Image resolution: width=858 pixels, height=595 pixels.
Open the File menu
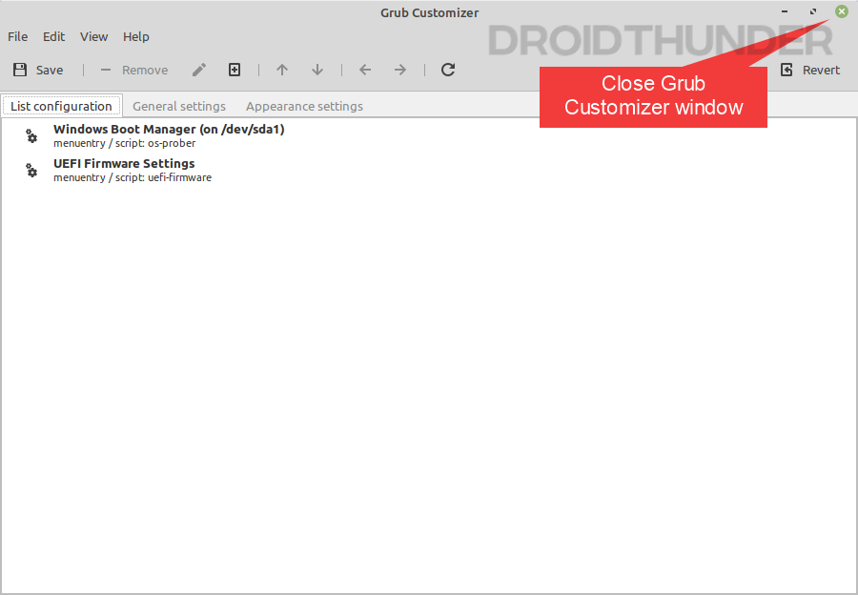17,36
